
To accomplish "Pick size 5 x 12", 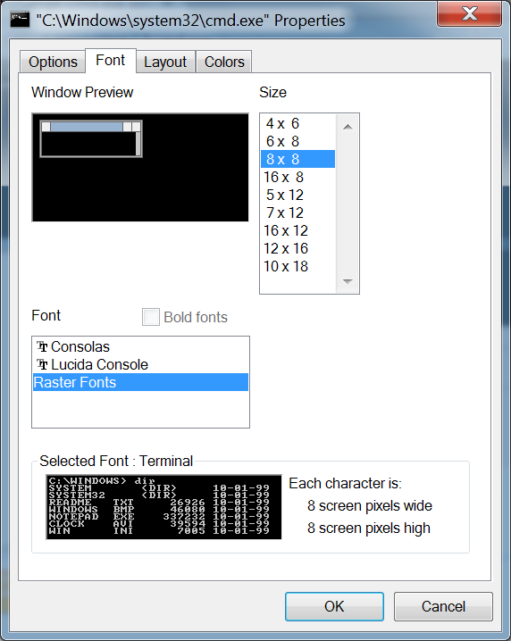I will click(x=297, y=195).
